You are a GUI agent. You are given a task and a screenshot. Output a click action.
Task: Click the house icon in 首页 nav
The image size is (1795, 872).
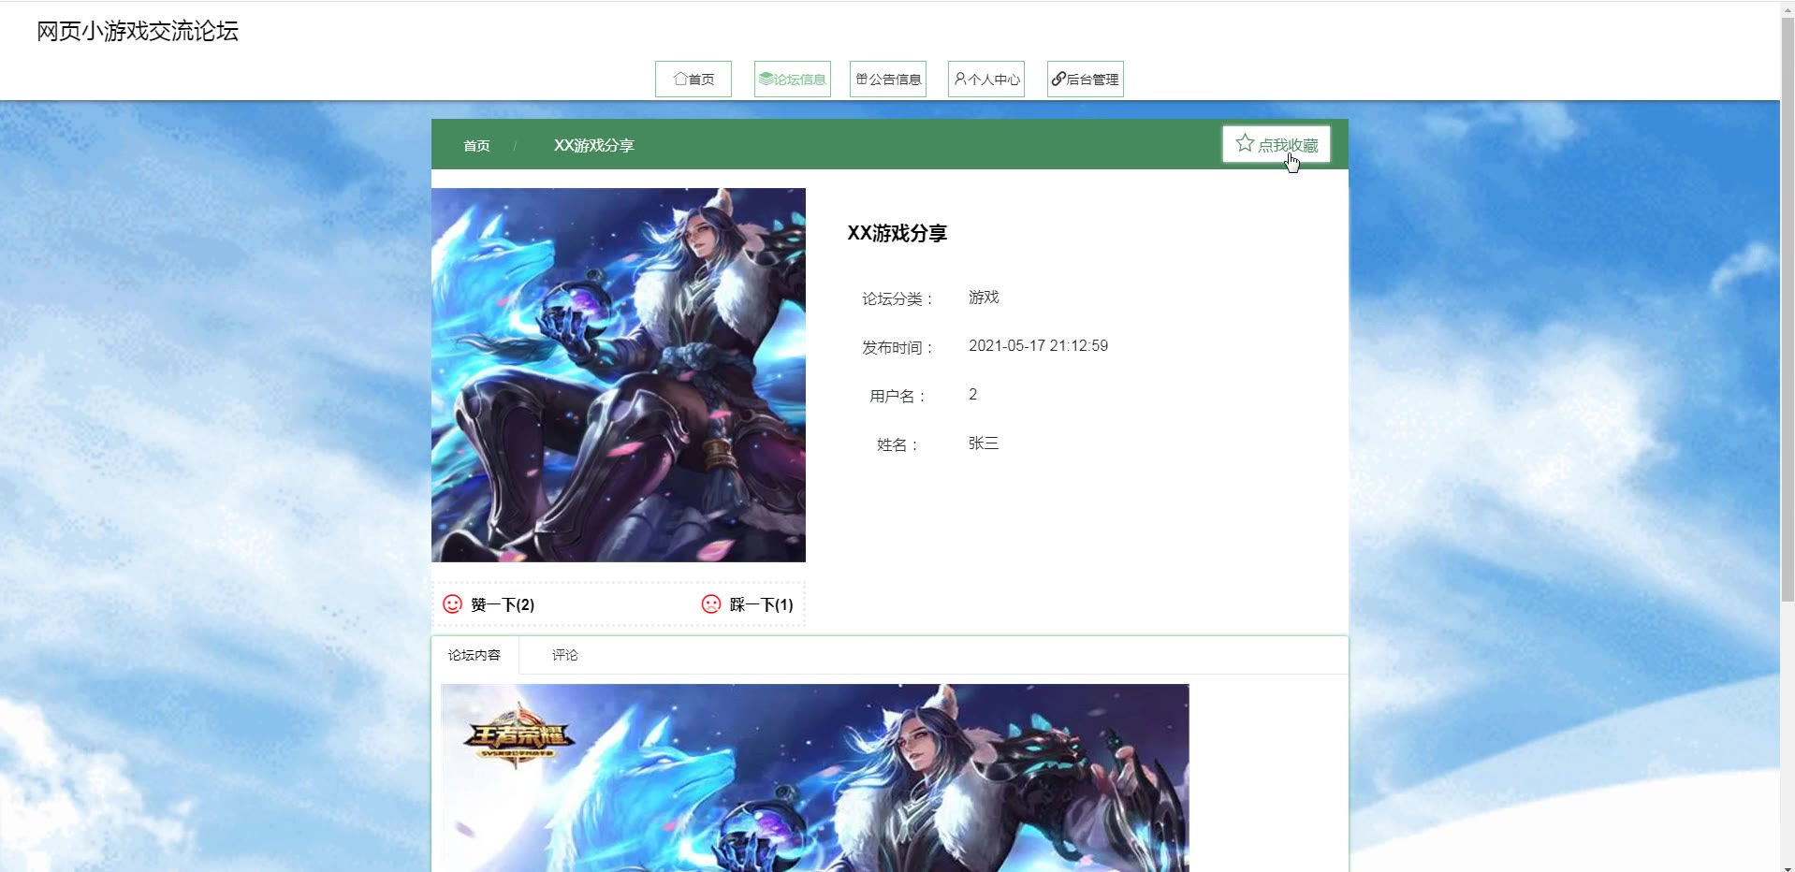(680, 80)
